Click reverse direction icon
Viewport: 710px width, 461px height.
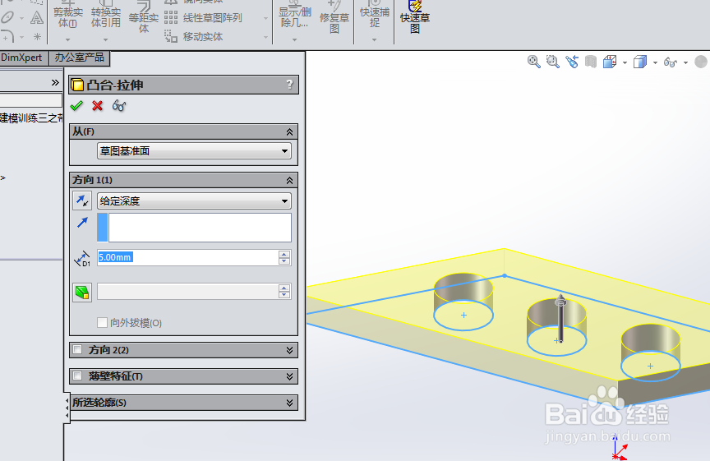pos(82,201)
